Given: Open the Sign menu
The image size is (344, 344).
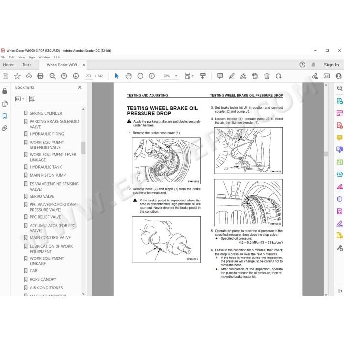Looking at the screenshot, I should 32,57.
